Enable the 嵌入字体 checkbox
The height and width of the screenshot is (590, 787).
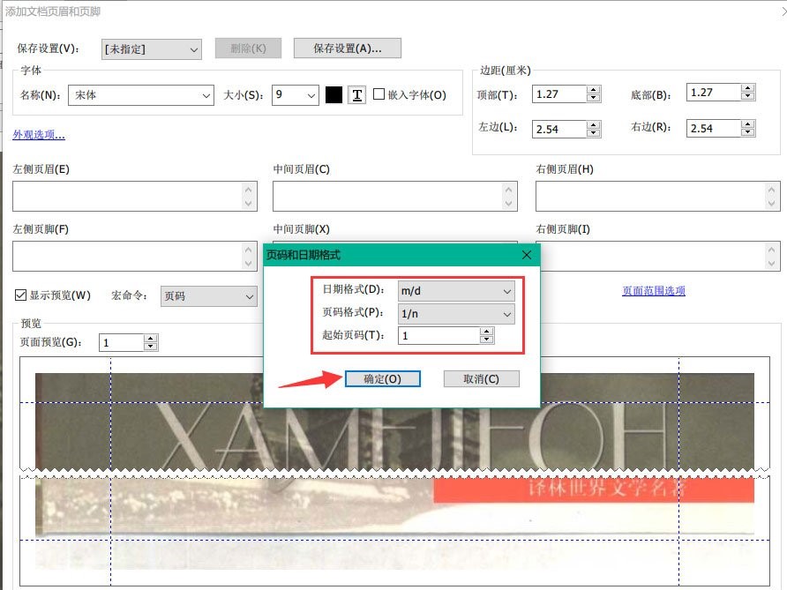(x=379, y=94)
